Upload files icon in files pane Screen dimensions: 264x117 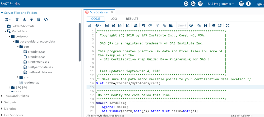(31, 19)
